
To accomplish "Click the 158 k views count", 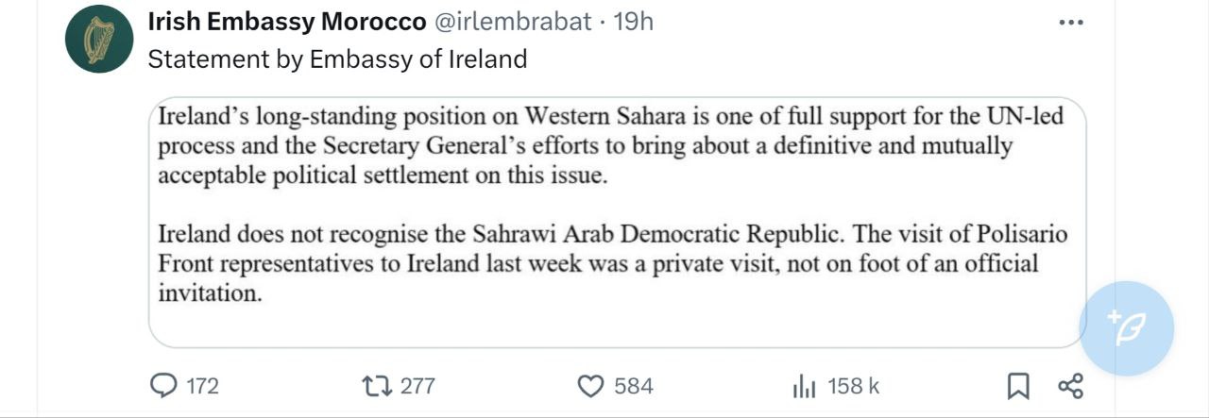I will pos(854,386).
